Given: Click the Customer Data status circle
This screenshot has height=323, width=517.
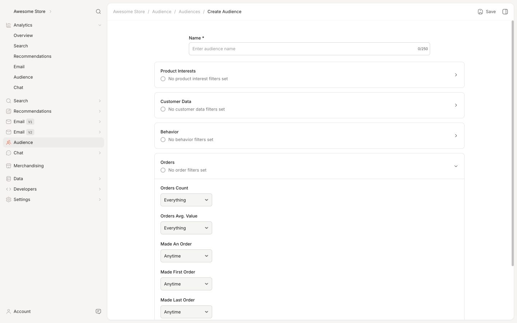Looking at the screenshot, I should 163,109.
